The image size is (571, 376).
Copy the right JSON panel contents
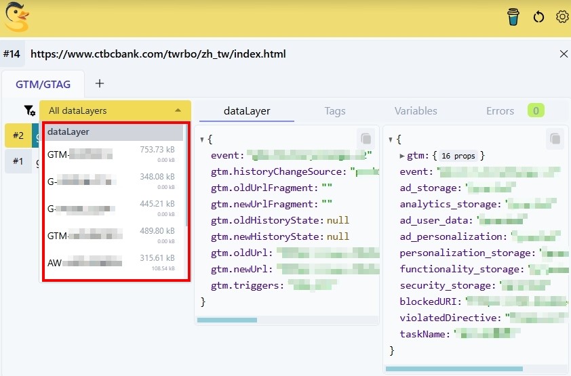pyautogui.click(x=555, y=139)
